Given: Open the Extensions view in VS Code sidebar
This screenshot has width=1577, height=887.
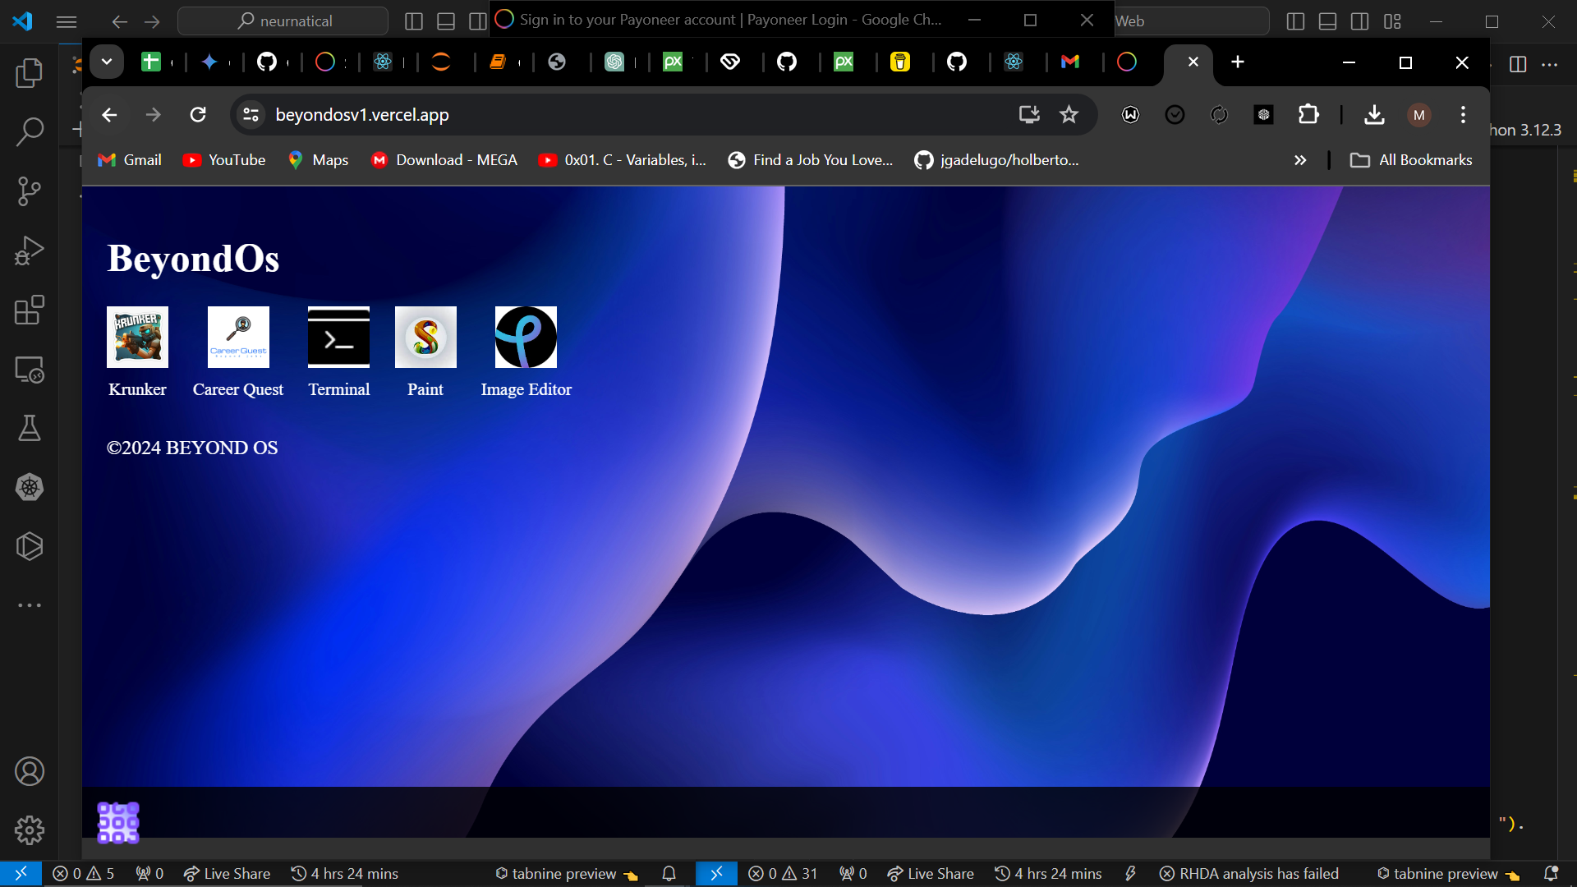Looking at the screenshot, I should (x=30, y=310).
